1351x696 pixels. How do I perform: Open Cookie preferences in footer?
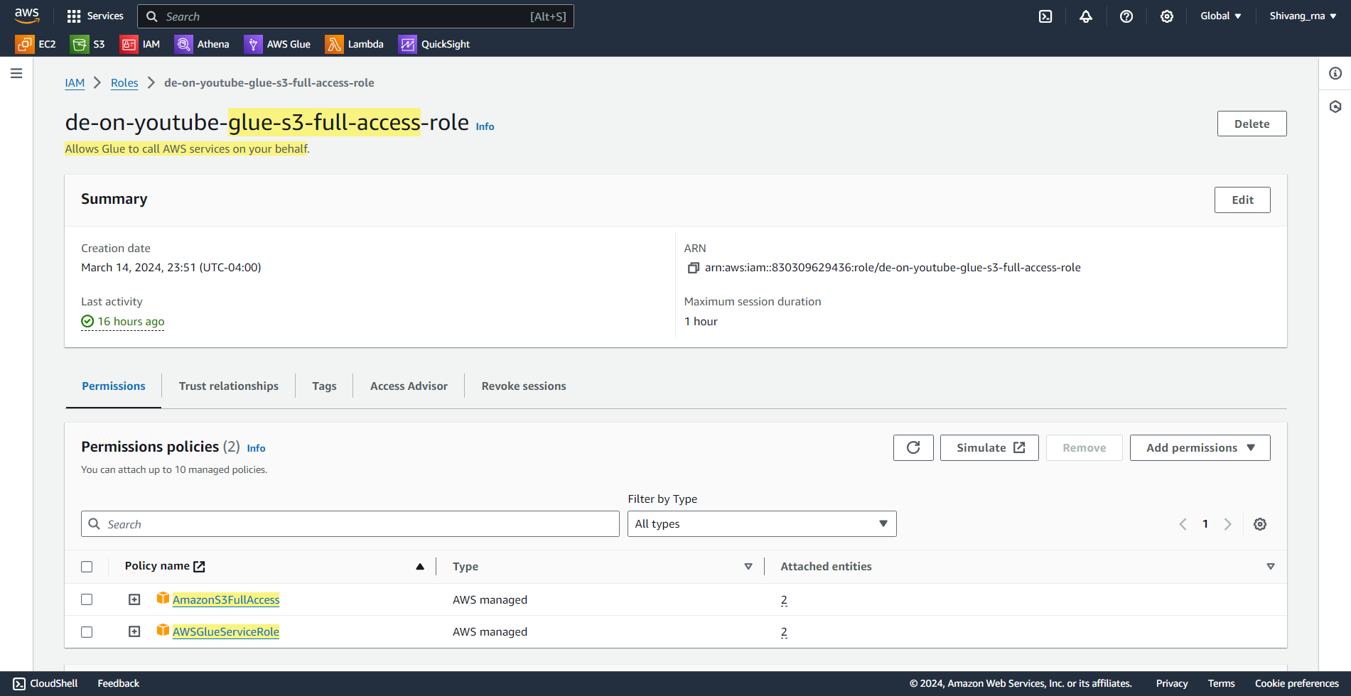[1296, 683]
